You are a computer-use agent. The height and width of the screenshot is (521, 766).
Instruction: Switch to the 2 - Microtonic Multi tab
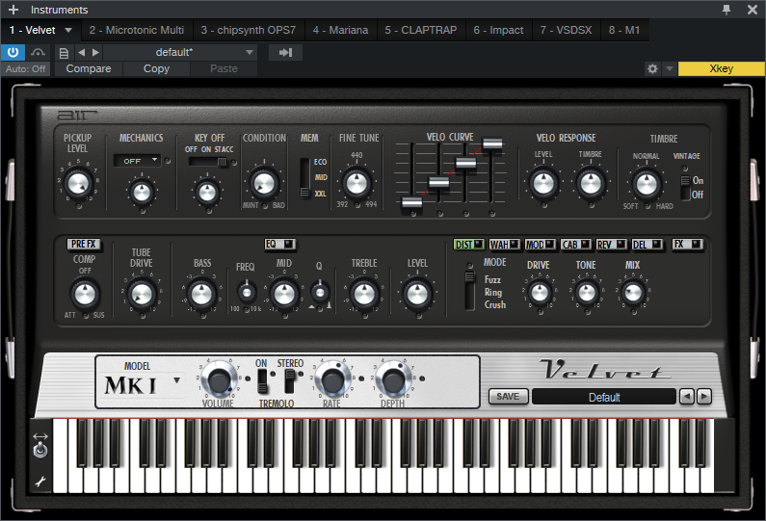pos(136,30)
